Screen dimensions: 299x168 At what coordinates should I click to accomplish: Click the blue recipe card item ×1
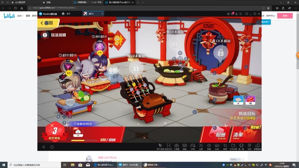238,100
